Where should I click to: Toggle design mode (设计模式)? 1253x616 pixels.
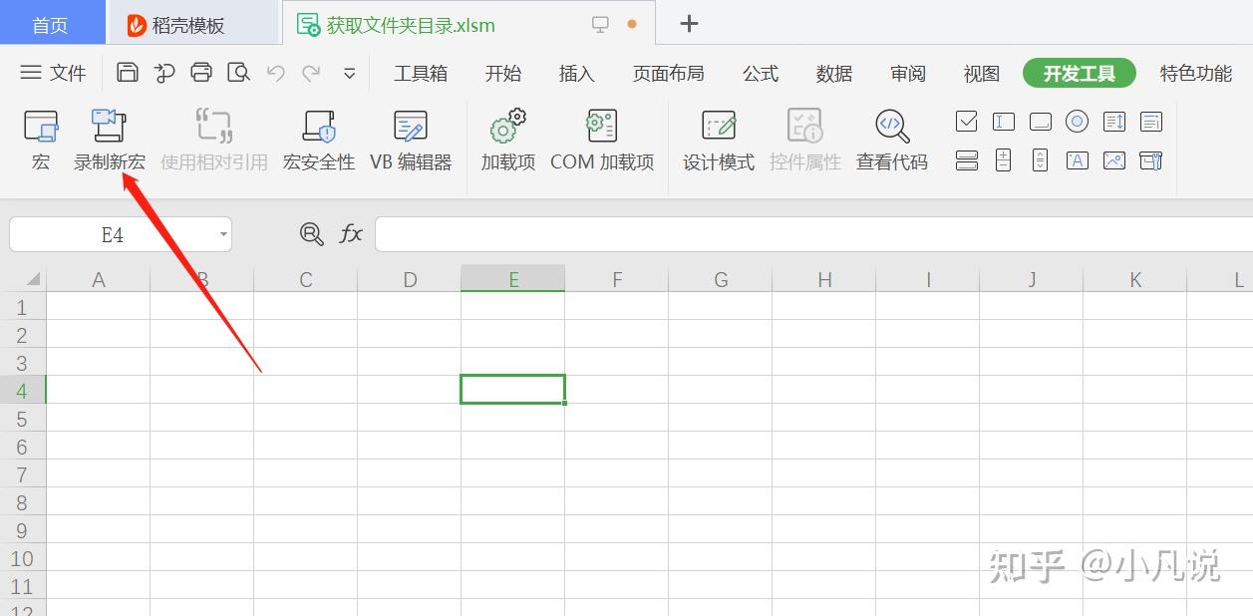click(x=719, y=140)
